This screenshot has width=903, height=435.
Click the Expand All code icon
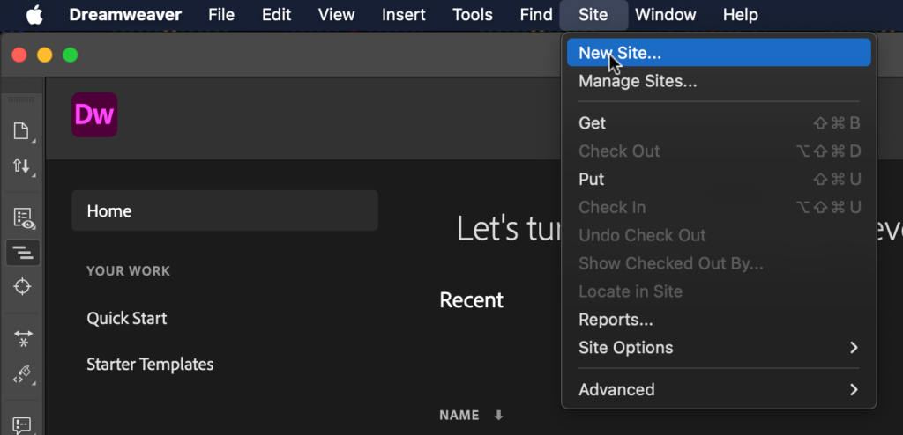tap(22, 338)
